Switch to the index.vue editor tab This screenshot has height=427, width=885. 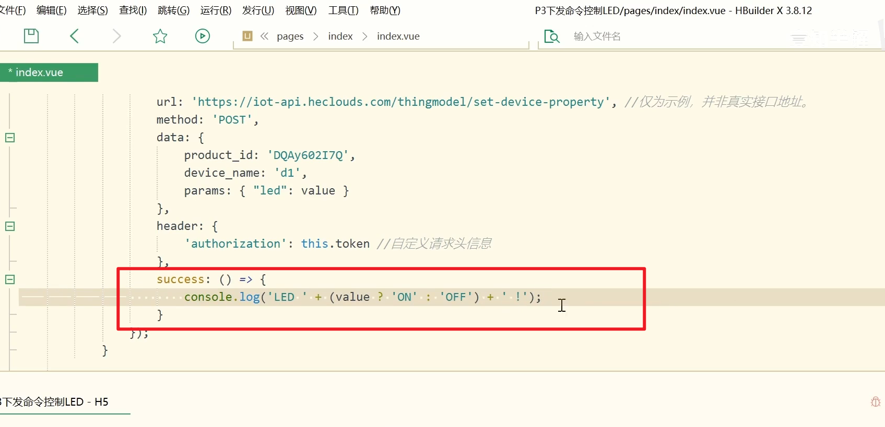click(49, 72)
